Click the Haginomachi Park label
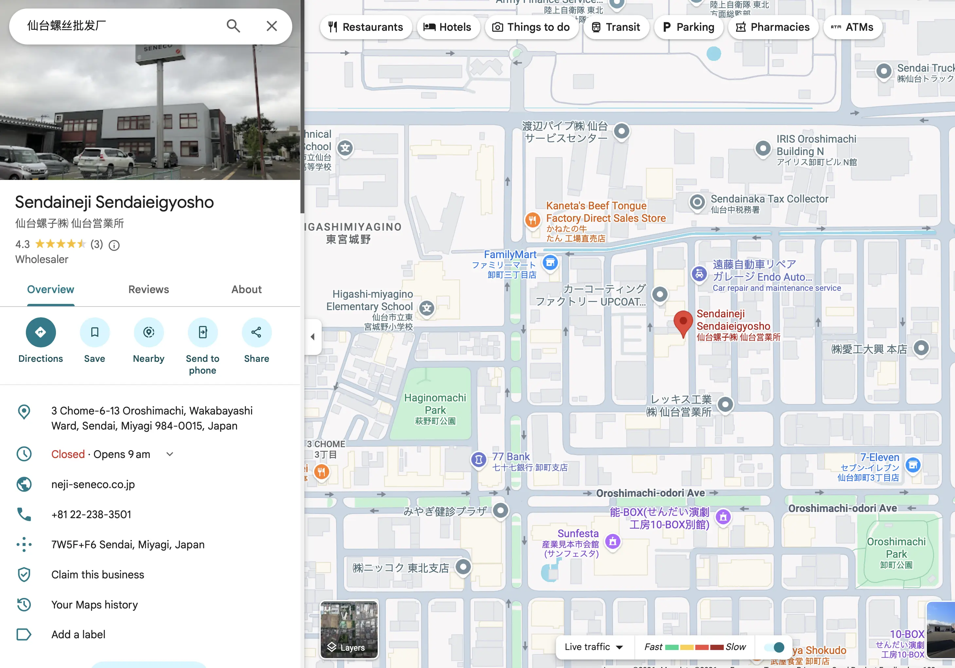Image resolution: width=955 pixels, height=668 pixels. [x=435, y=409]
